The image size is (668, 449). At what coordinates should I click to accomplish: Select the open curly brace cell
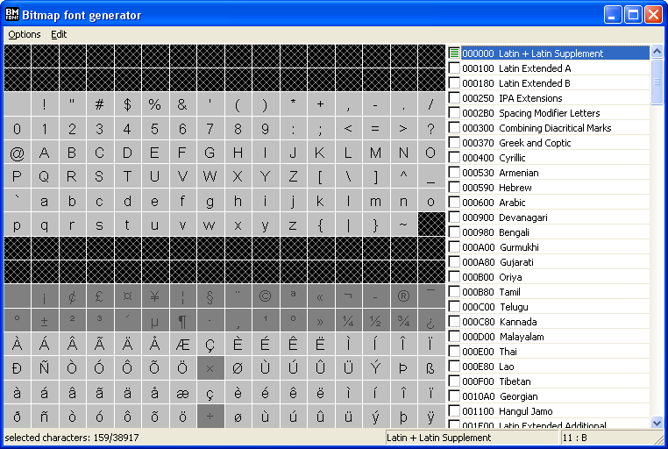(x=320, y=224)
